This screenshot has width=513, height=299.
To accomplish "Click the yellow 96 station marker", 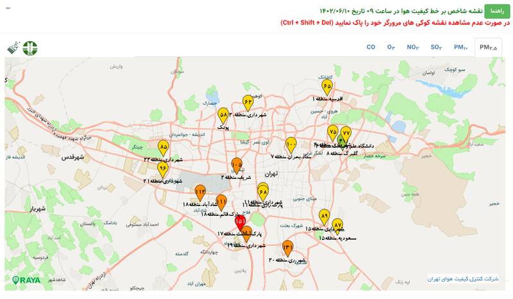I will pyautogui.click(x=163, y=168).
